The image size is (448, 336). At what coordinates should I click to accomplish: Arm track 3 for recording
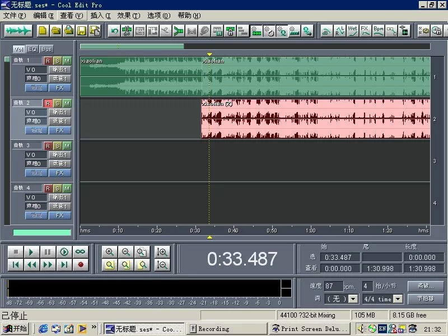click(48, 146)
